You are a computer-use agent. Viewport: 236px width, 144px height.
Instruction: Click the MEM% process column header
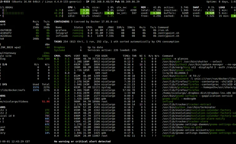click(x=67, y=56)
